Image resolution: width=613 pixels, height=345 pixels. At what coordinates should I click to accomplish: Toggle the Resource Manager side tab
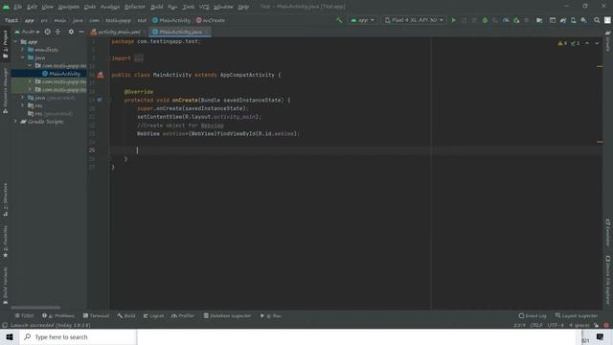pos(5,90)
